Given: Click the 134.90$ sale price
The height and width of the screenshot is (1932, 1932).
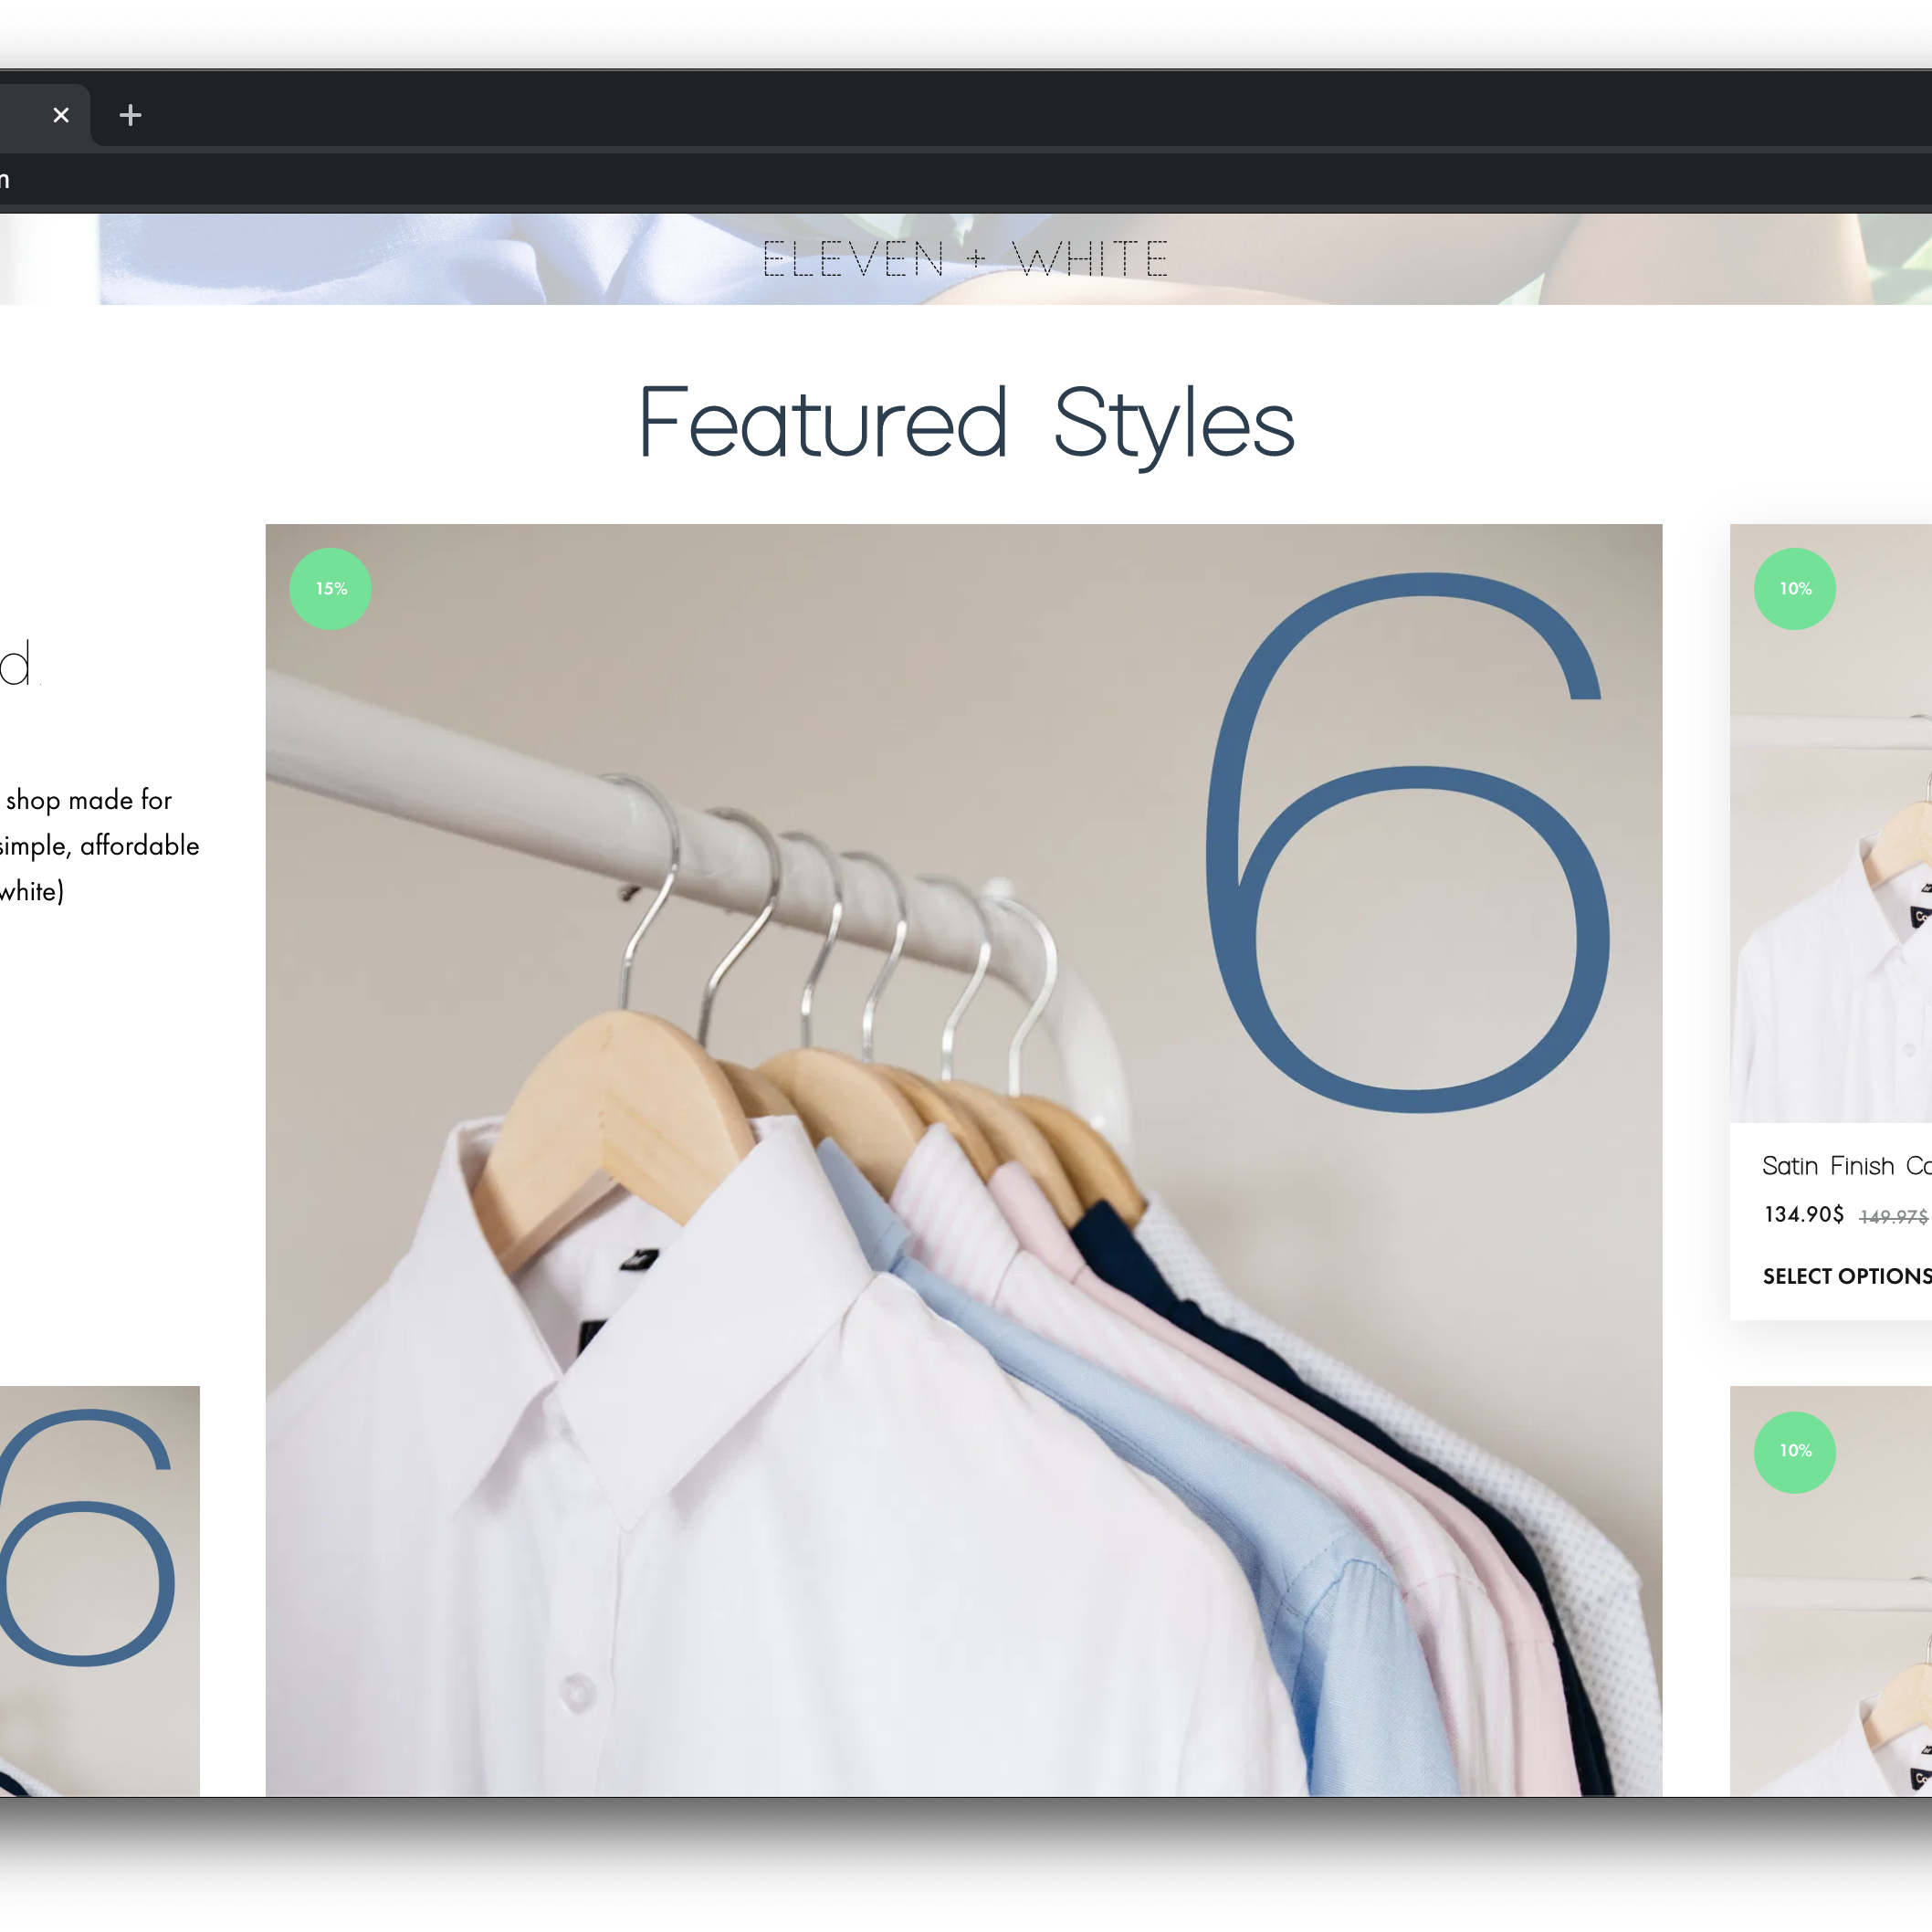Looking at the screenshot, I should 1803,1214.
